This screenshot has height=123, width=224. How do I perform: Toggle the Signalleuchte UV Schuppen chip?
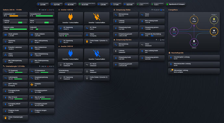pyautogui.click(x=176, y=4)
